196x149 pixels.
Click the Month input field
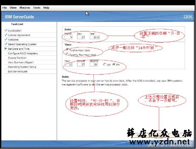pyautogui.click(x=69, y=37)
